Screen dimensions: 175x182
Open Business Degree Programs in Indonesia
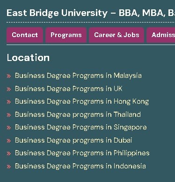80,166
